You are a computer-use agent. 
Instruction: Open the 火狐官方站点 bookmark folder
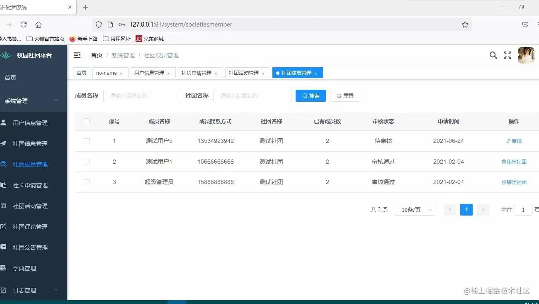coord(46,39)
